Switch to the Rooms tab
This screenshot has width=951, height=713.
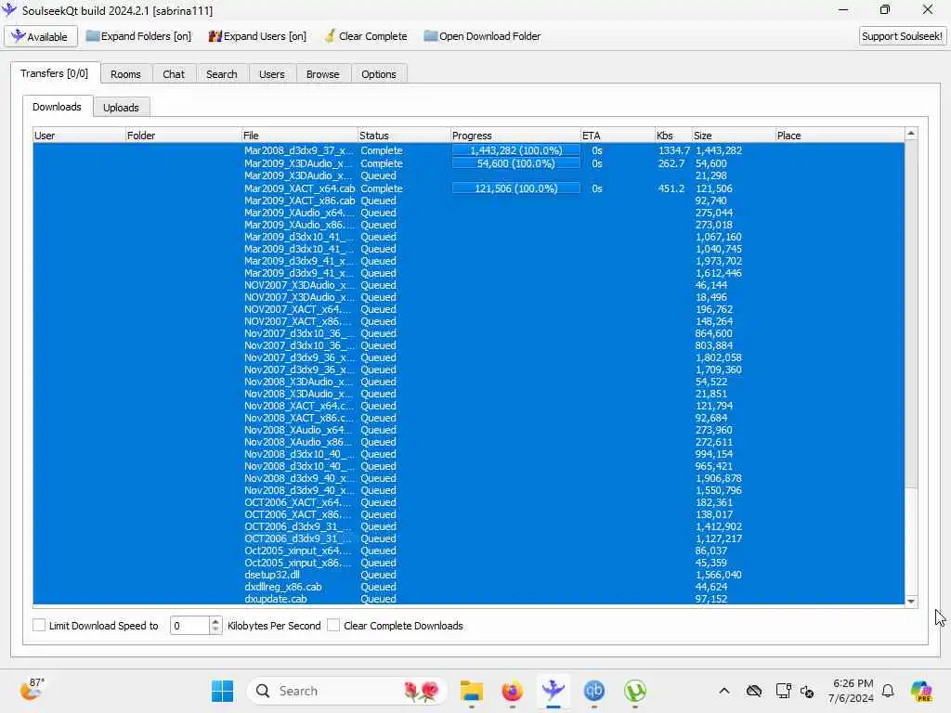(125, 74)
